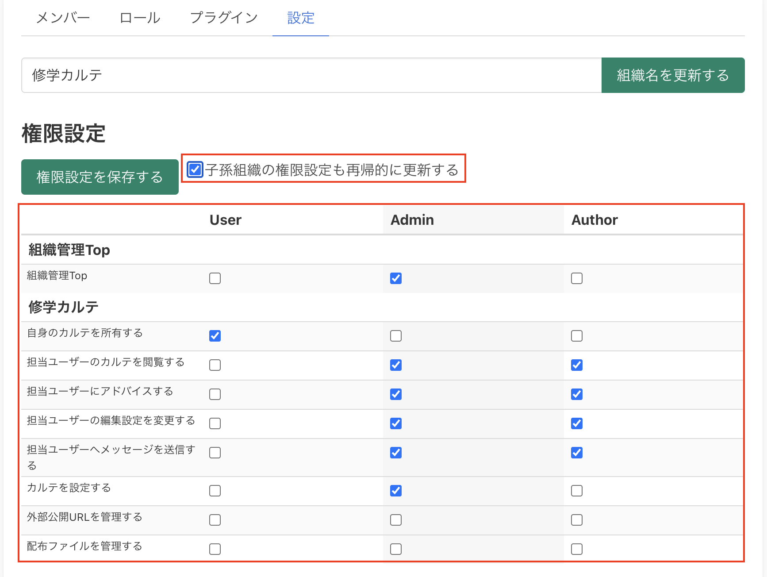This screenshot has width=767, height=577.
Task: Uncheck Author for 担当ユーザーの編集設定を変更する
Action: point(577,423)
